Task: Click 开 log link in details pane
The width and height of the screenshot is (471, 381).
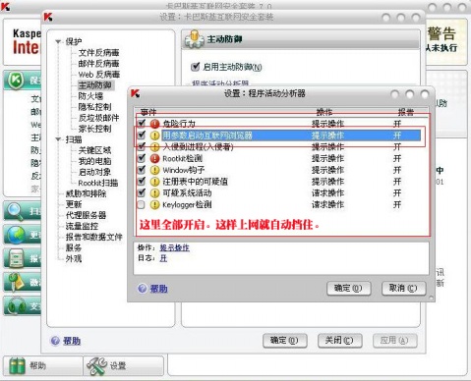Action: (163, 258)
